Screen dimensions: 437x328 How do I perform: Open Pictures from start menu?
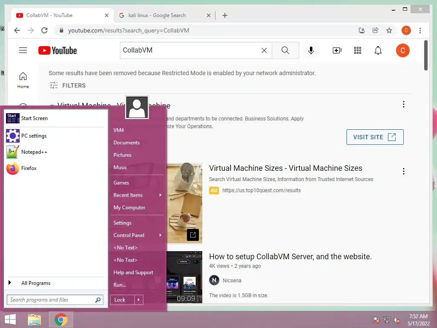coord(122,155)
